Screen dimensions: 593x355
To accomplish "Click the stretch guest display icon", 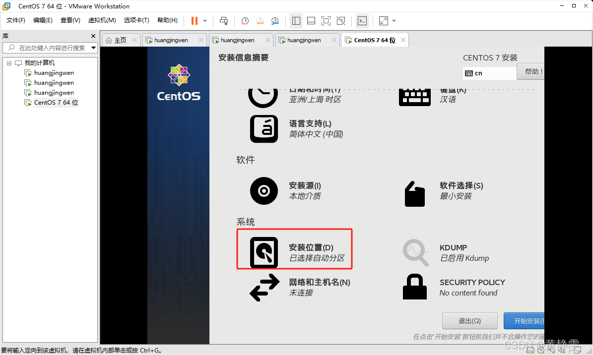I will tap(384, 21).
